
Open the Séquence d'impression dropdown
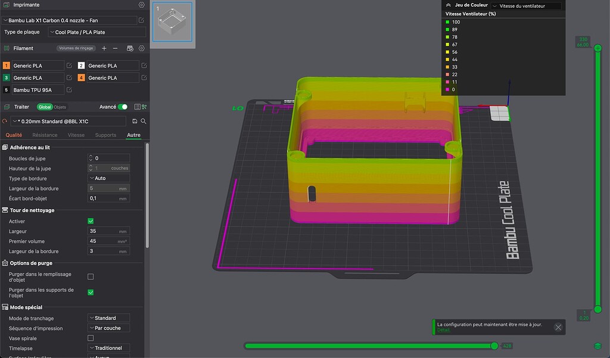pyautogui.click(x=108, y=328)
